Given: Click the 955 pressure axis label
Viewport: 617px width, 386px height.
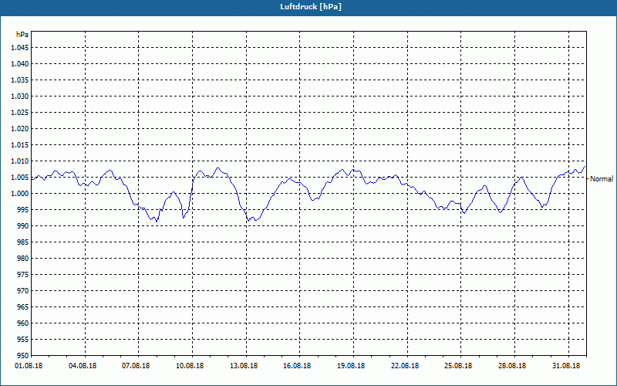Looking at the screenshot, I should click(23, 340).
